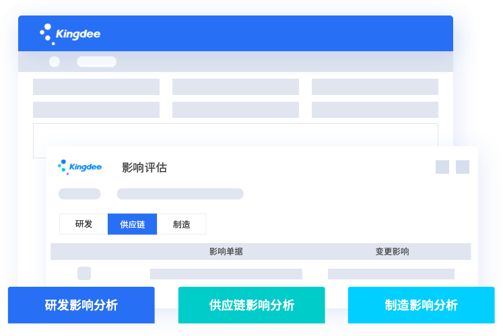Click the 变更影响 column header
The height and width of the screenshot is (336, 503).
click(392, 252)
